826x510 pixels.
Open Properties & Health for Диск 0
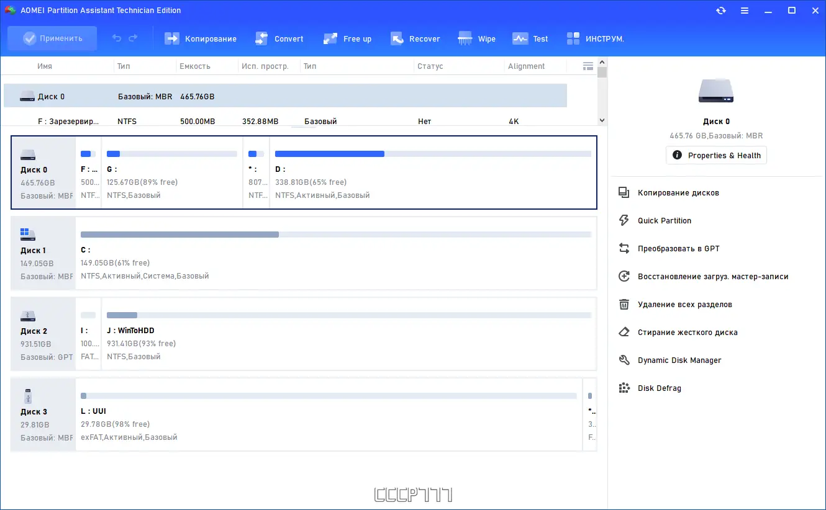[x=716, y=155]
